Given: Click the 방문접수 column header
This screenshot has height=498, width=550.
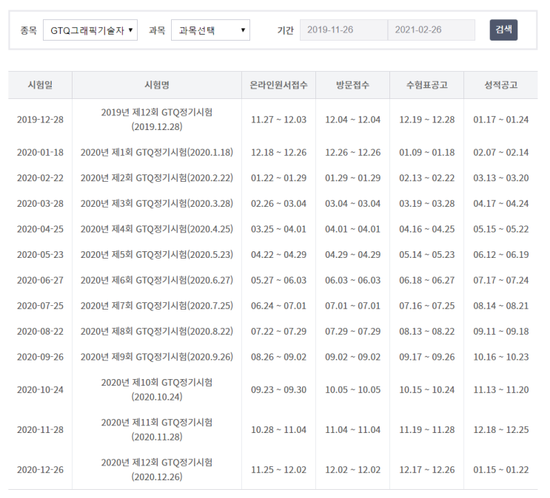Looking at the screenshot, I should coord(352,85).
